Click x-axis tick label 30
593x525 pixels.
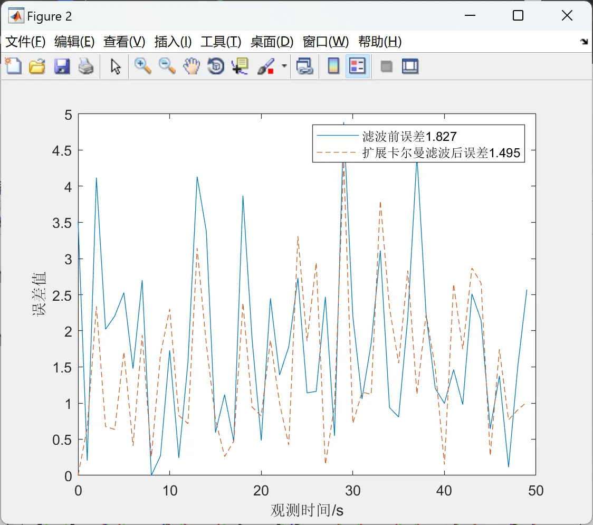click(x=352, y=491)
